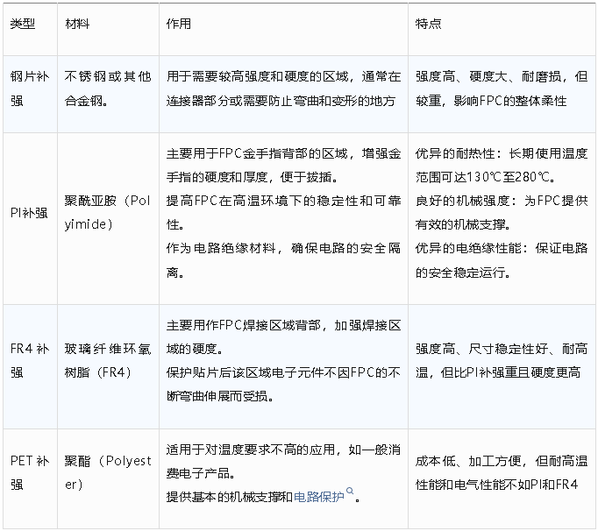Click the 作用 column header
This screenshot has width=598, height=531.
coord(179,25)
